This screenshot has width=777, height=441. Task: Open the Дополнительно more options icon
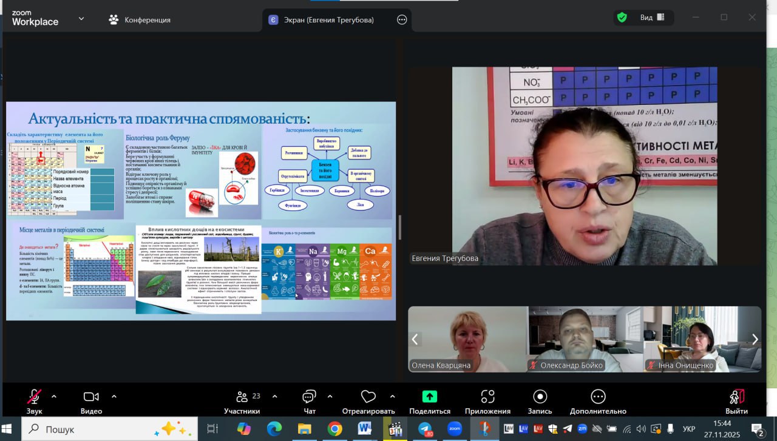point(598,397)
